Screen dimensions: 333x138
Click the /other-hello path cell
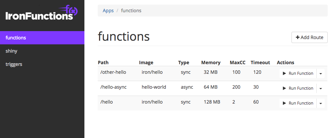[x=113, y=72]
